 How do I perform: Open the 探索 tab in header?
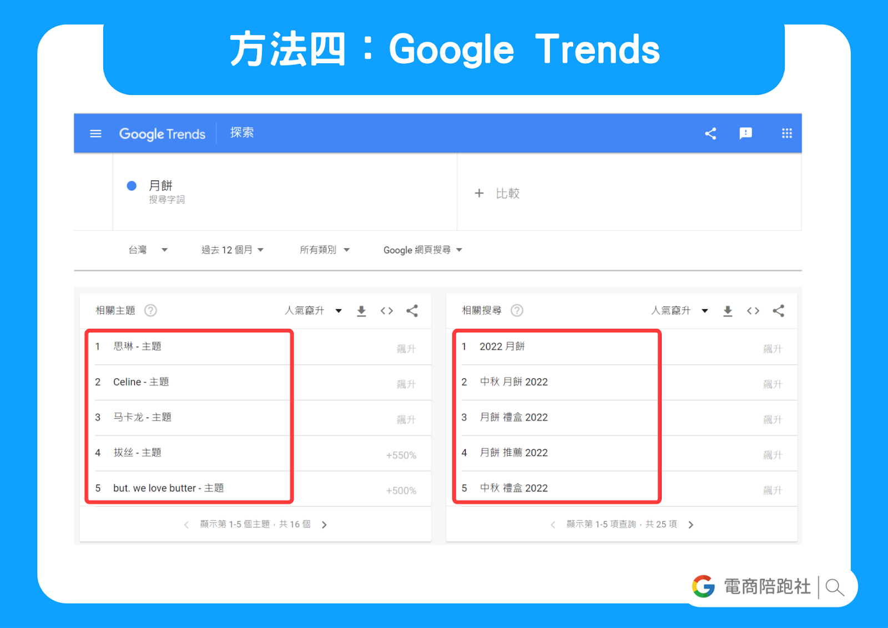(x=242, y=133)
